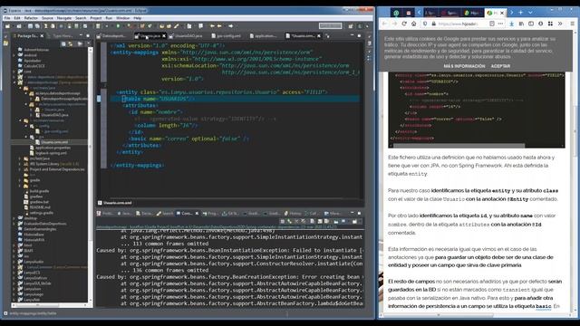This screenshot has height=326, width=580.
Task: Open the page actions ellipsis in address bar
Action: tap(500, 24)
